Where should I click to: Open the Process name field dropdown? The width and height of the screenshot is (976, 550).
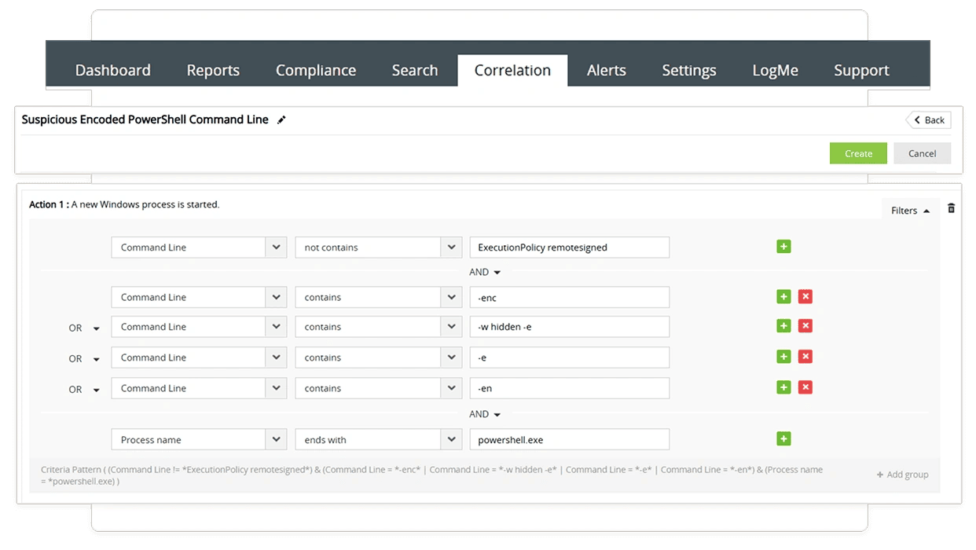pyautogui.click(x=276, y=440)
